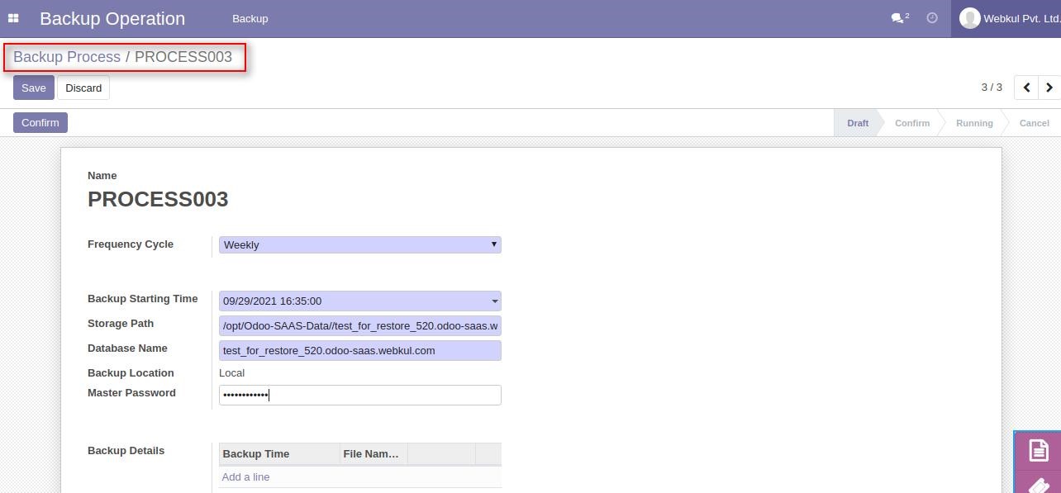Select the Running status stage
Image resolution: width=1061 pixels, height=493 pixels.
point(974,123)
